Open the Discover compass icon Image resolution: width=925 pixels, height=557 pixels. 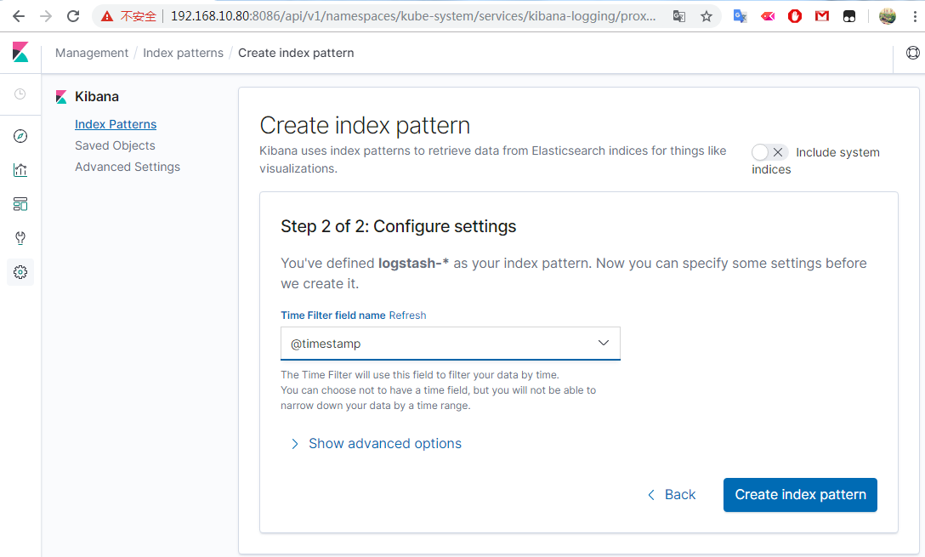20,136
